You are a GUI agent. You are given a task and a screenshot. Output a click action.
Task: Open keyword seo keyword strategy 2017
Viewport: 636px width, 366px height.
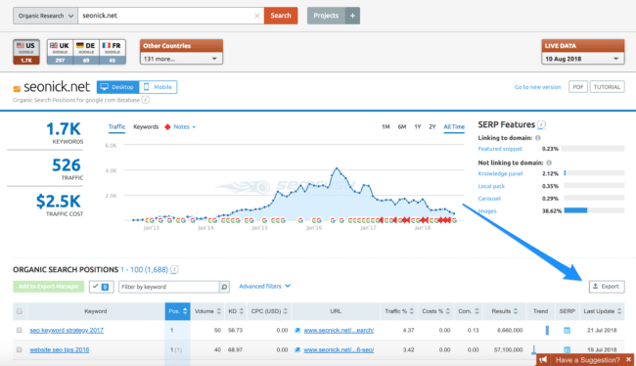tap(67, 331)
